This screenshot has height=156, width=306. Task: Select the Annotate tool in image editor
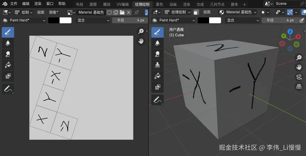[8, 89]
